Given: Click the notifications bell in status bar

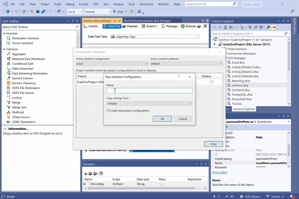Looking at the screenshot, I should pyautogui.click(x=292, y=196).
